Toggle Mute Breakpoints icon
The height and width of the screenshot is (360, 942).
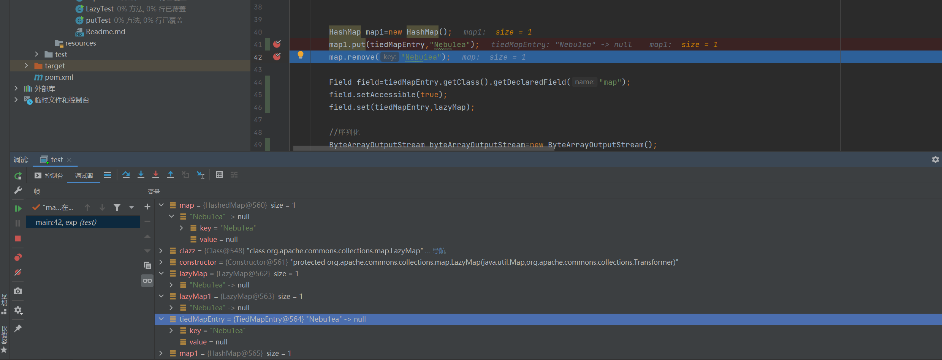[18, 272]
